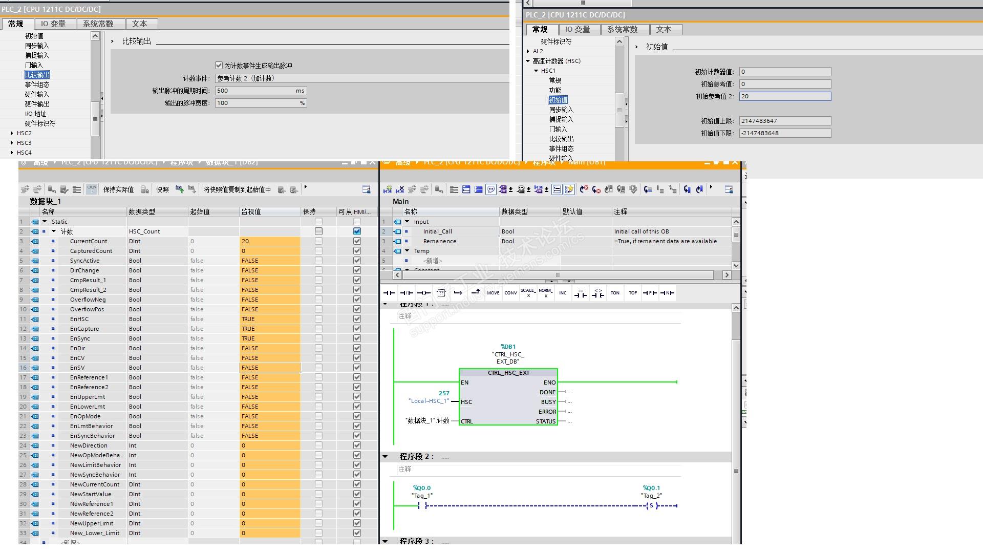The height and width of the screenshot is (553, 983).
Task: Click the 保持实际值 button
Action: tap(118, 190)
